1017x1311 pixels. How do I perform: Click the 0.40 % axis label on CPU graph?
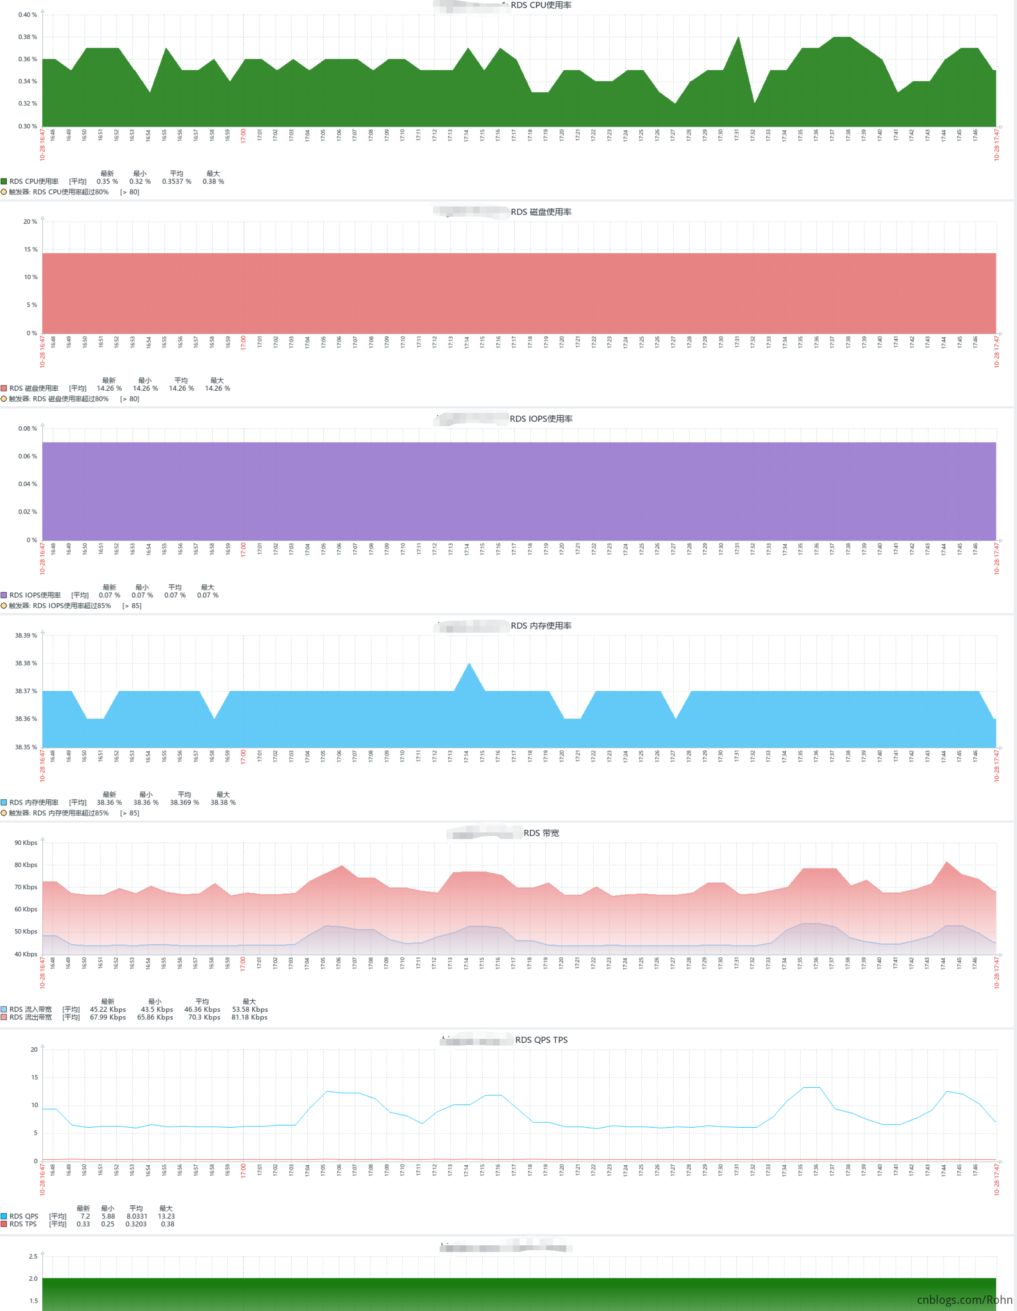(28, 14)
